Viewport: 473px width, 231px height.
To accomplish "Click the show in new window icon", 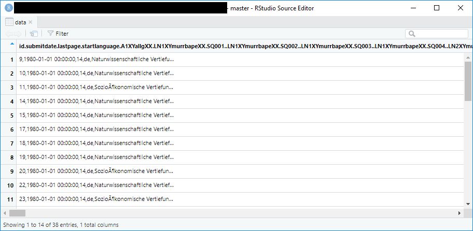I will (x=34, y=34).
